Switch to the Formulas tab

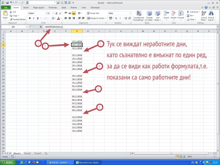(53, 7)
